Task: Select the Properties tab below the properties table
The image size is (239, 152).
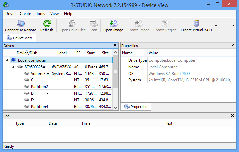Action: click(x=136, y=107)
